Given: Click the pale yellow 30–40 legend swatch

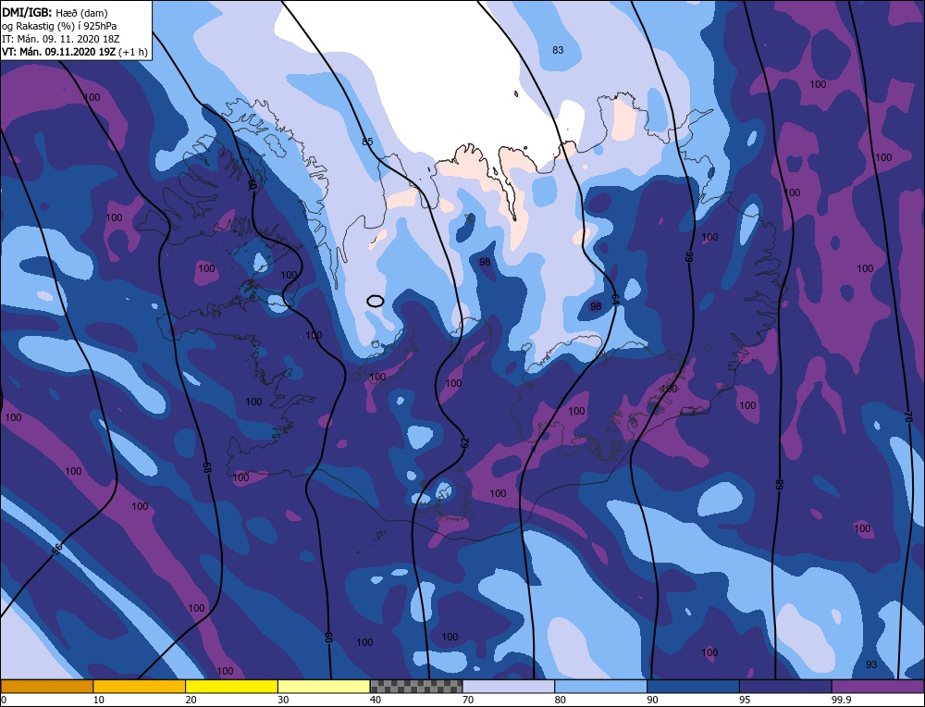Looking at the screenshot, I should (324, 687).
